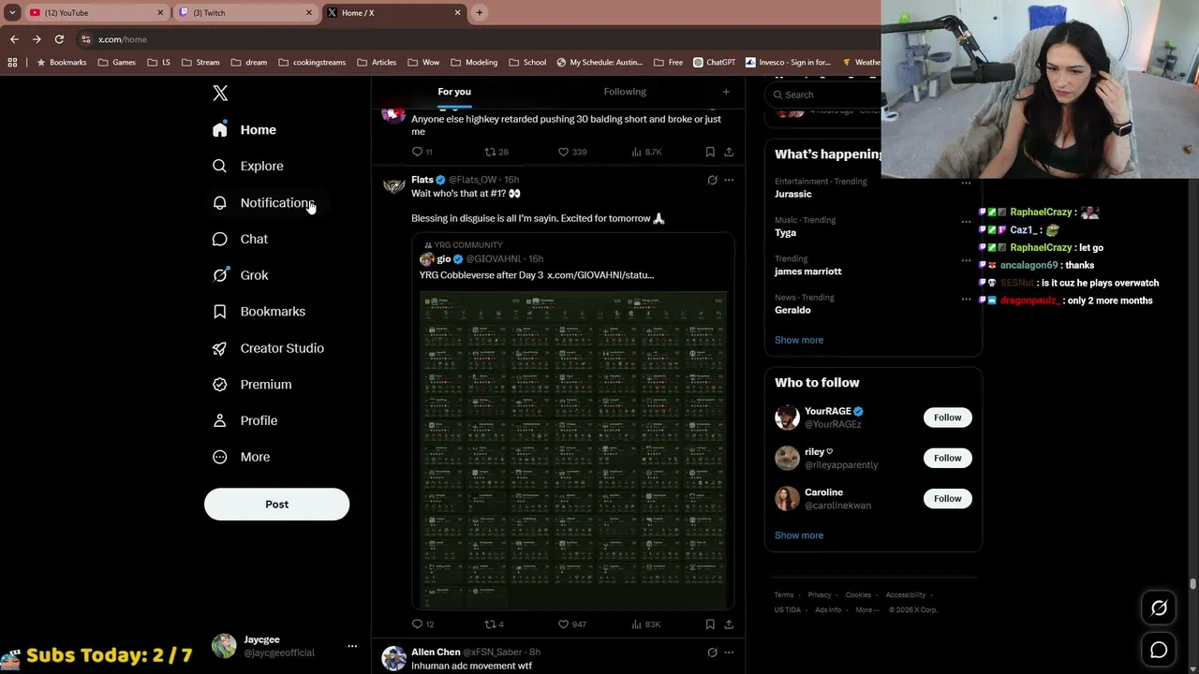
Task: Add a timeline with the plus icon
Action: (x=726, y=92)
